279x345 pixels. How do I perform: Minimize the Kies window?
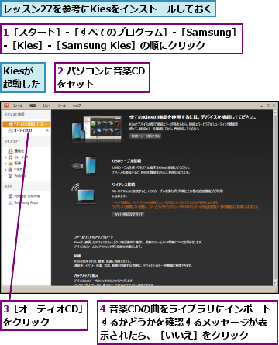coord(262,105)
